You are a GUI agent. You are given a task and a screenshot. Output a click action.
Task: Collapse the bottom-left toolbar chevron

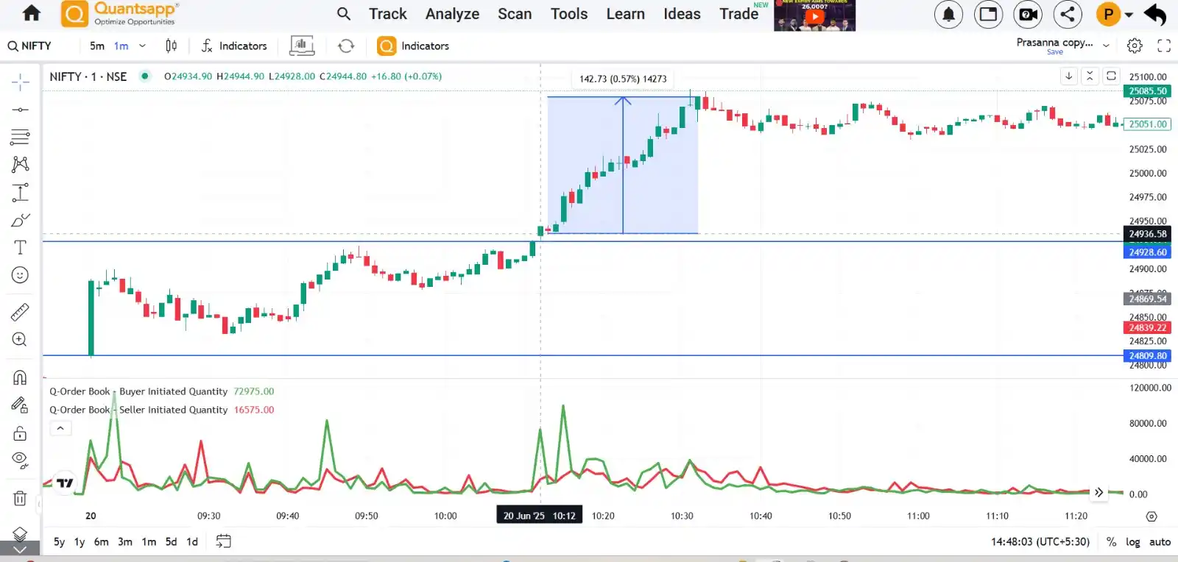point(20,549)
